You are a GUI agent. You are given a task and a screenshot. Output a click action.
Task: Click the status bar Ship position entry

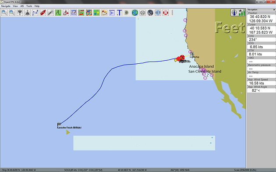pos(19,170)
